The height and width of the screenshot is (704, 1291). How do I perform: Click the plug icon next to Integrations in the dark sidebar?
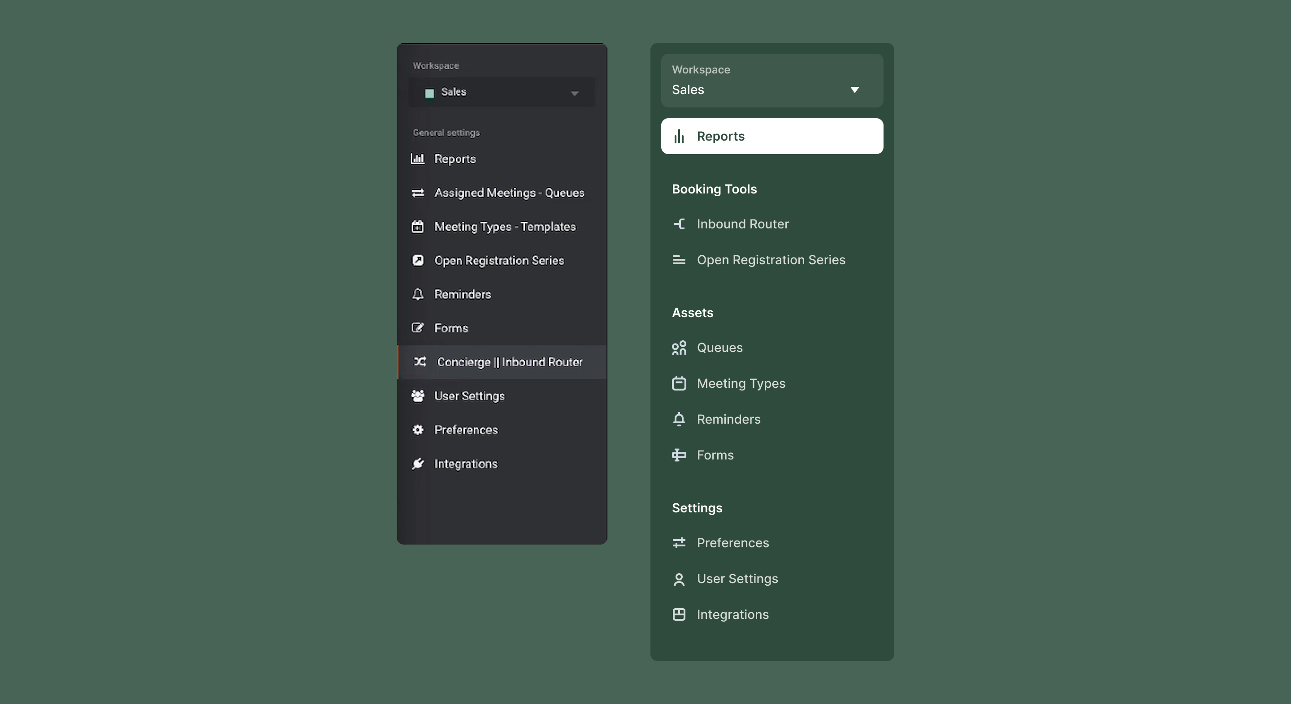click(x=417, y=464)
